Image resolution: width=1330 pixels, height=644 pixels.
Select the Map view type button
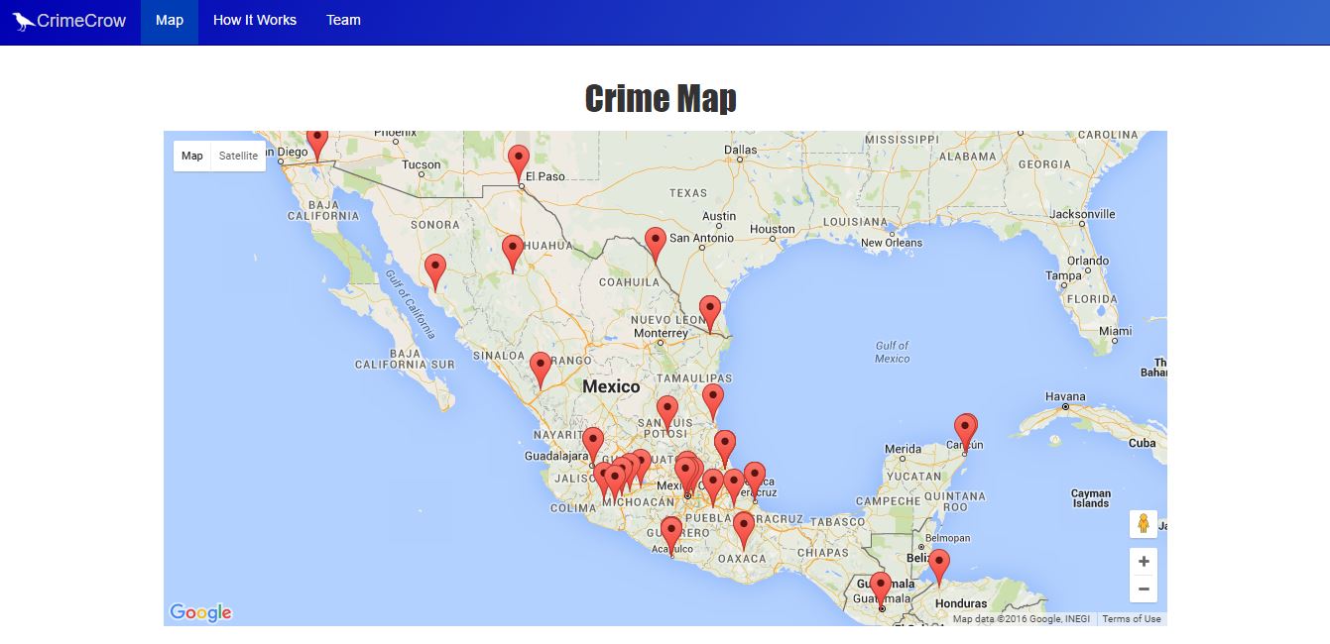192,156
